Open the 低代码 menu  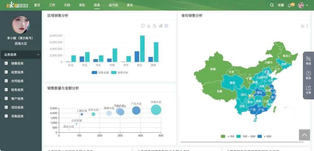113,5
